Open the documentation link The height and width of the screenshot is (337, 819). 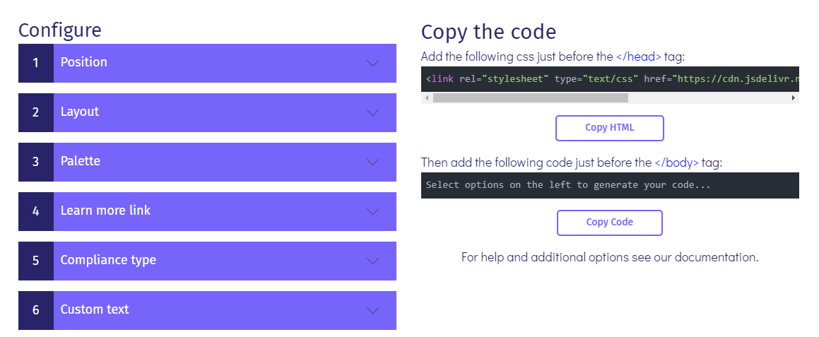click(x=716, y=257)
